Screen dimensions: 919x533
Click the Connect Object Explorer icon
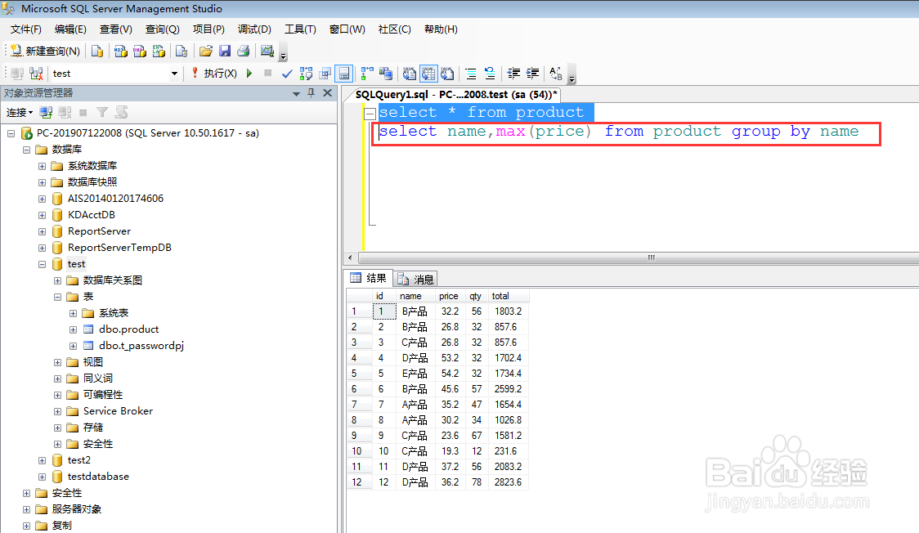(46, 113)
